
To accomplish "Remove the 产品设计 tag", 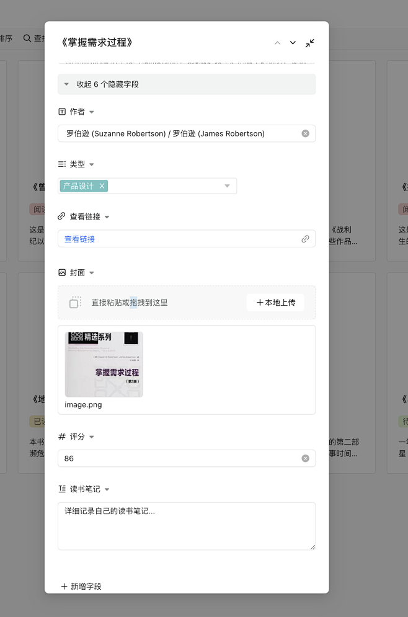I will 102,186.
